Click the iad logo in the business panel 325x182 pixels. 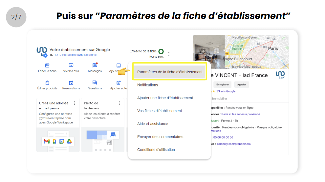tap(280, 75)
